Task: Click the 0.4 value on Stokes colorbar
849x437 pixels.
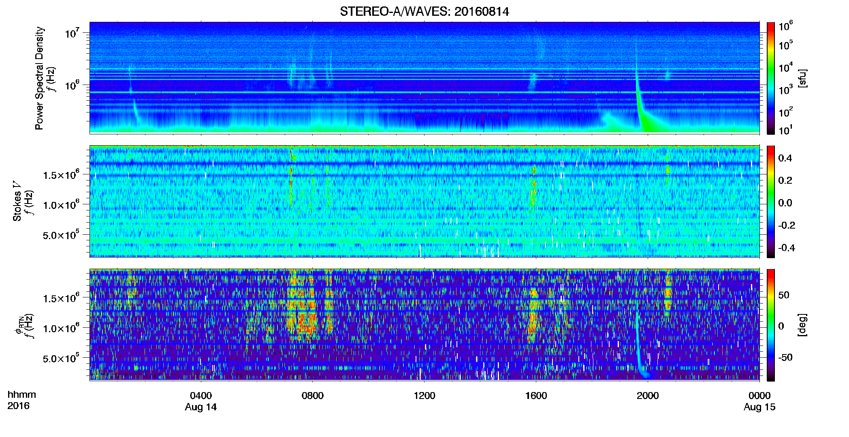Action: pos(785,158)
